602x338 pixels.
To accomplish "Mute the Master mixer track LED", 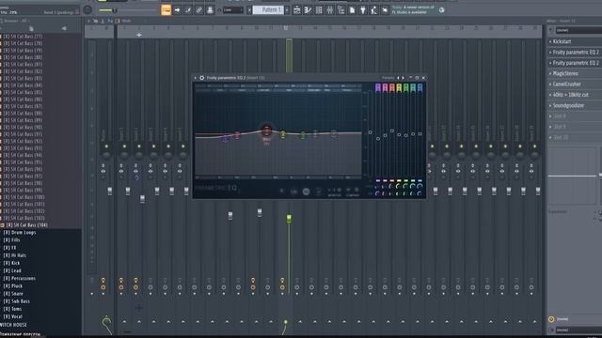I will click(x=106, y=146).
